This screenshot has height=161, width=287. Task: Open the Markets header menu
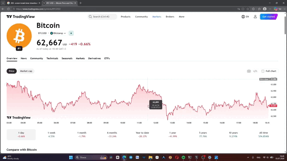click(x=157, y=17)
